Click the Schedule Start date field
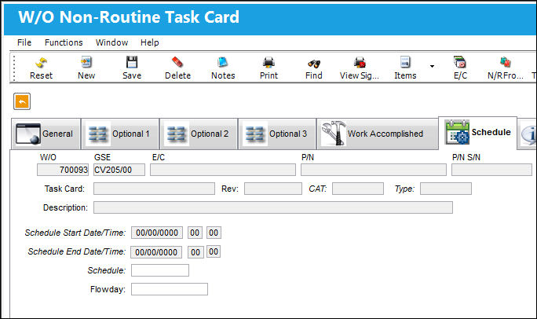Viewport: 537px width, 319px height. click(157, 233)
